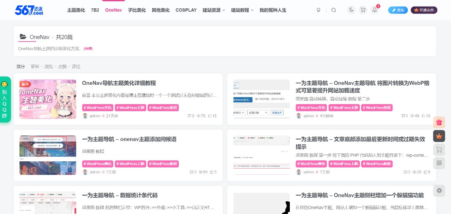Open the OneNav主题美化 pinned thumbnail
451x214 pixels.
48,99
